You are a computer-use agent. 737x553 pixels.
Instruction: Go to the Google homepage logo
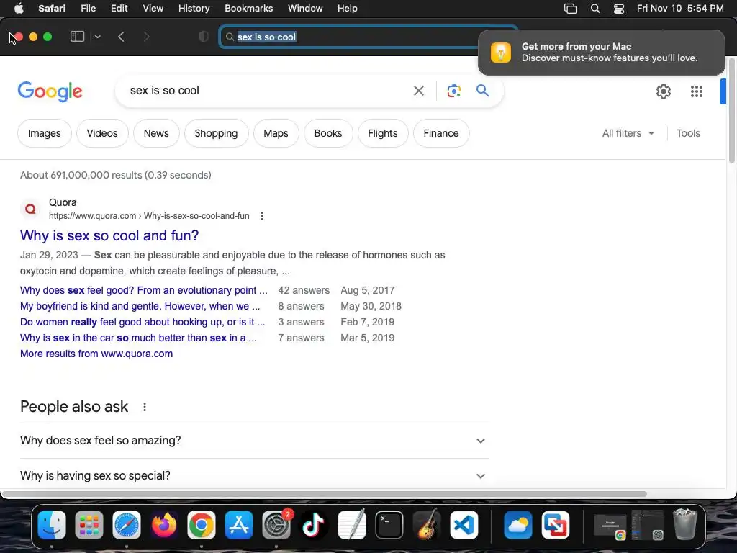(x=50, y=91)
